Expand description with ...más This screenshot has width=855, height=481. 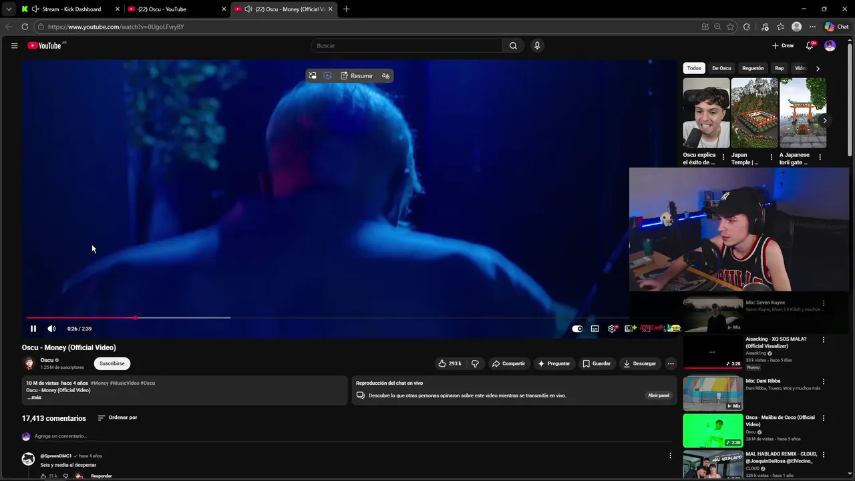34,397
